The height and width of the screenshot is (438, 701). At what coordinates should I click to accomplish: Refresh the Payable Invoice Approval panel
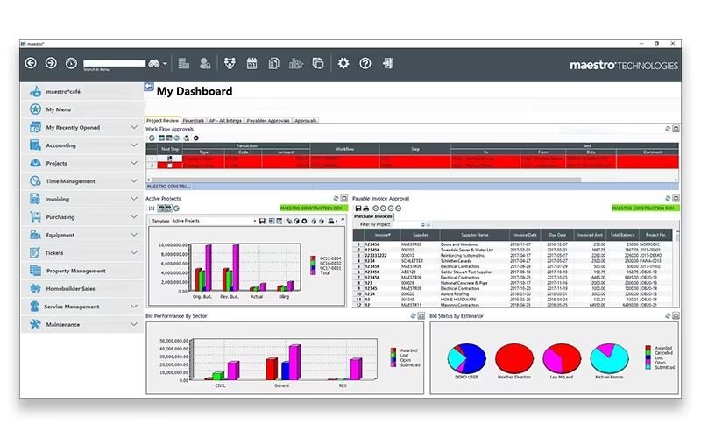(x=668, y=198)
